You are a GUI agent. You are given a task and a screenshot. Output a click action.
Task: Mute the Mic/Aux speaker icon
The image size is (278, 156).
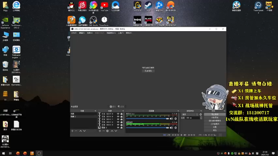(x=171, y=119)
